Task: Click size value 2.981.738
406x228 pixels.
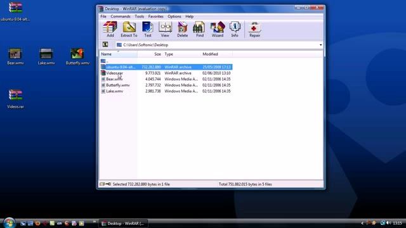Action: tap(153, 91)
